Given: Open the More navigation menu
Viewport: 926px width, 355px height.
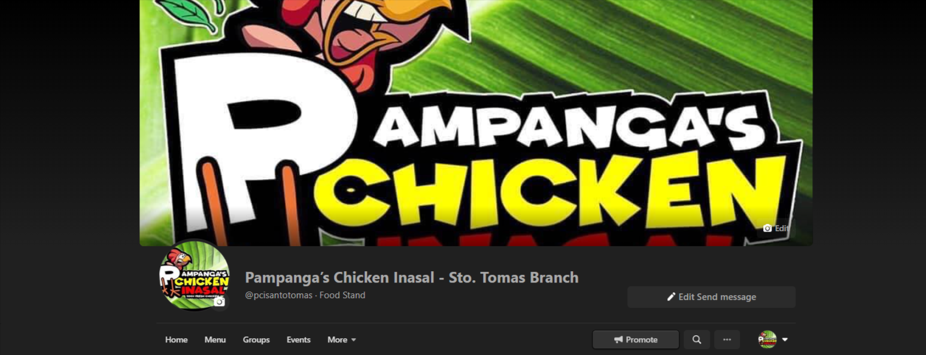Looking at the screenshot, I should click(342, 339).
